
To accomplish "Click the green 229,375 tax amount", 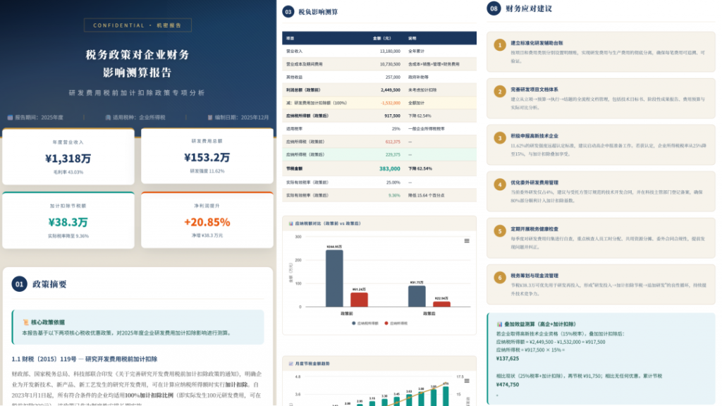I will point(393,154).
